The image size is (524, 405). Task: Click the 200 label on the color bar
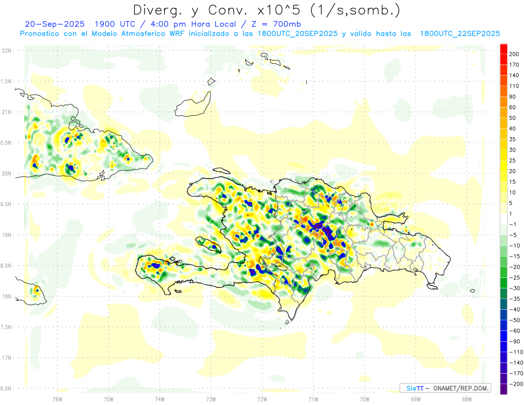514,54
